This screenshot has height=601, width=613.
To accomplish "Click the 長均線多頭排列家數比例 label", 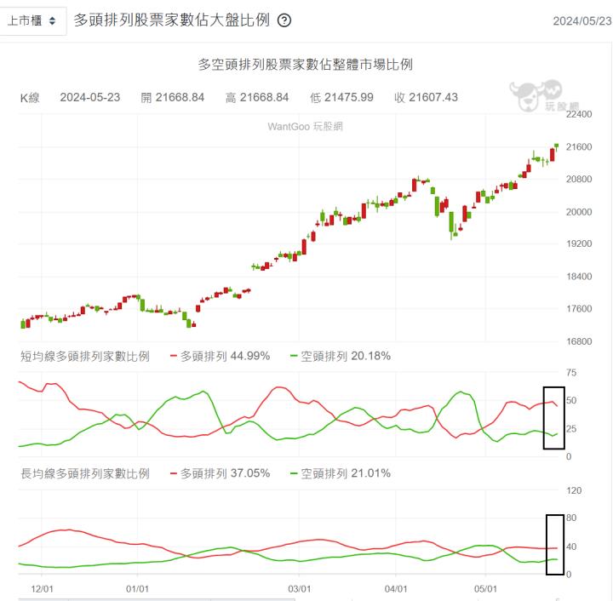I will coord(85,473).
